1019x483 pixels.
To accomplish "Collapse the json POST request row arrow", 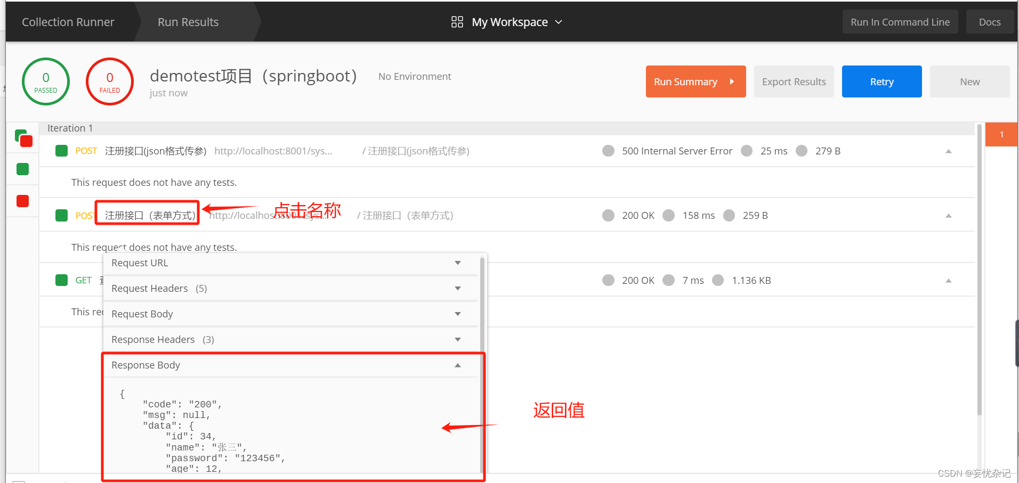I will click(x=949, y=151).
